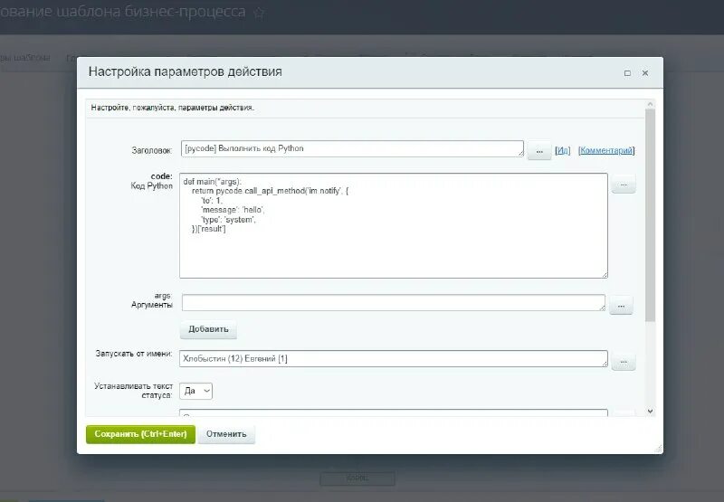The height and width of the screenshot is (502, 724).
Task: Click ellipsis button next to Заголовок field
Action: (x=539, y=151)
